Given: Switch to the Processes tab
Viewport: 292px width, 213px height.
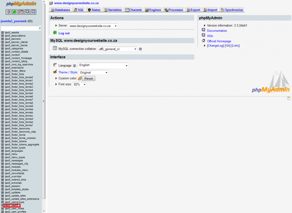Looking at the screenshot, I should pos(174,10).
